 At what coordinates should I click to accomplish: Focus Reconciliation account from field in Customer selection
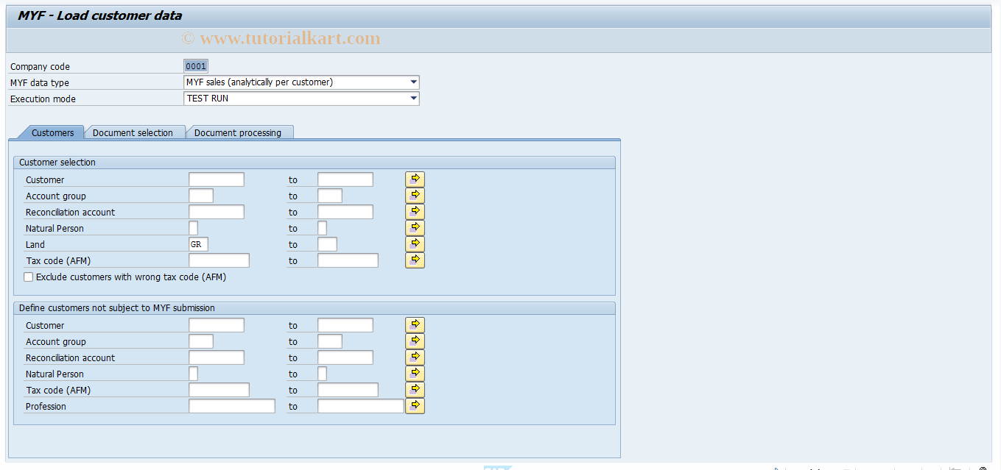click(x=217, y=212)
